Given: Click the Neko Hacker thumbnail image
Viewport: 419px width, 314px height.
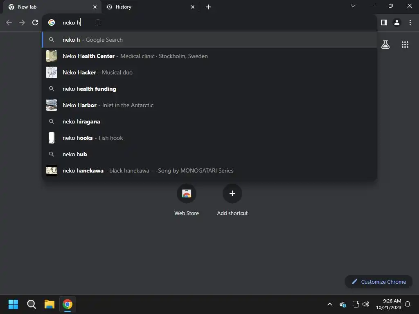Looking at the screenshot, I should click(x=52, y=72).
